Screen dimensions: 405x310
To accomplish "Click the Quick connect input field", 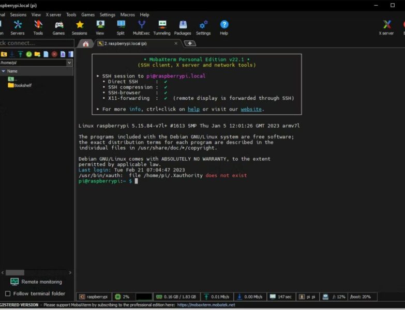I will coord(35,43).
